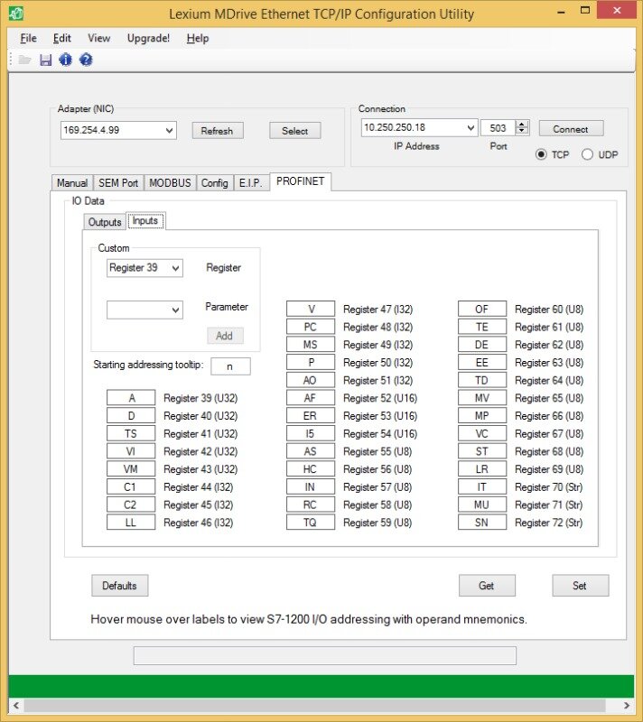Click the Starting addressing tooltip field

tap(231, 366)
